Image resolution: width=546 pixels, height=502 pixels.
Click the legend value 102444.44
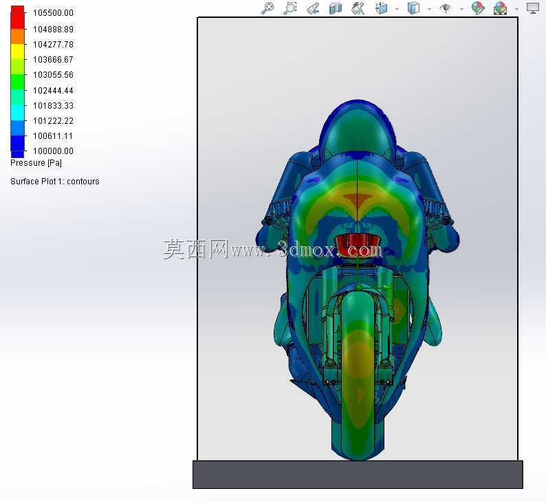pyautogui.click(x=53, y=91)
